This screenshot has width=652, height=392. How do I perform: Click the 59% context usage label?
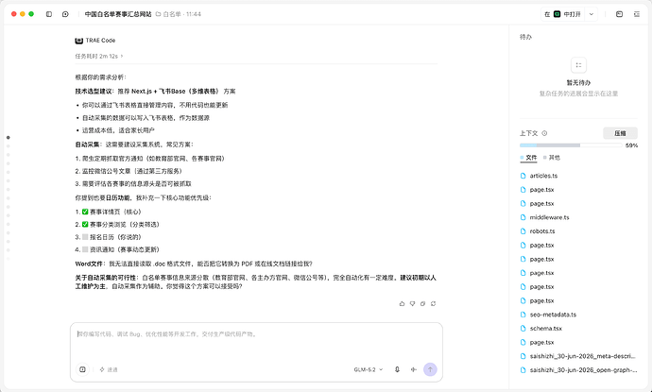click(x=631, y=145)
